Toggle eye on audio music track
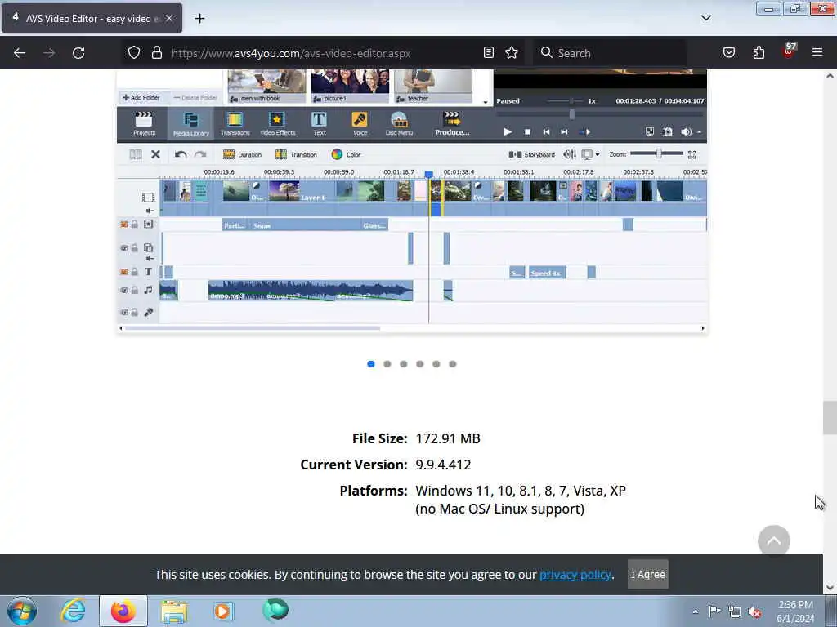Viewport: 837px width, 627px height. click(x=124, y=291)
